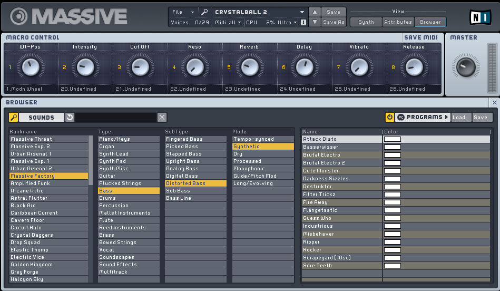Expand the CRYSTALBALL 2 preset dropdown
The image size is (500, 291).
click(302, 12)
